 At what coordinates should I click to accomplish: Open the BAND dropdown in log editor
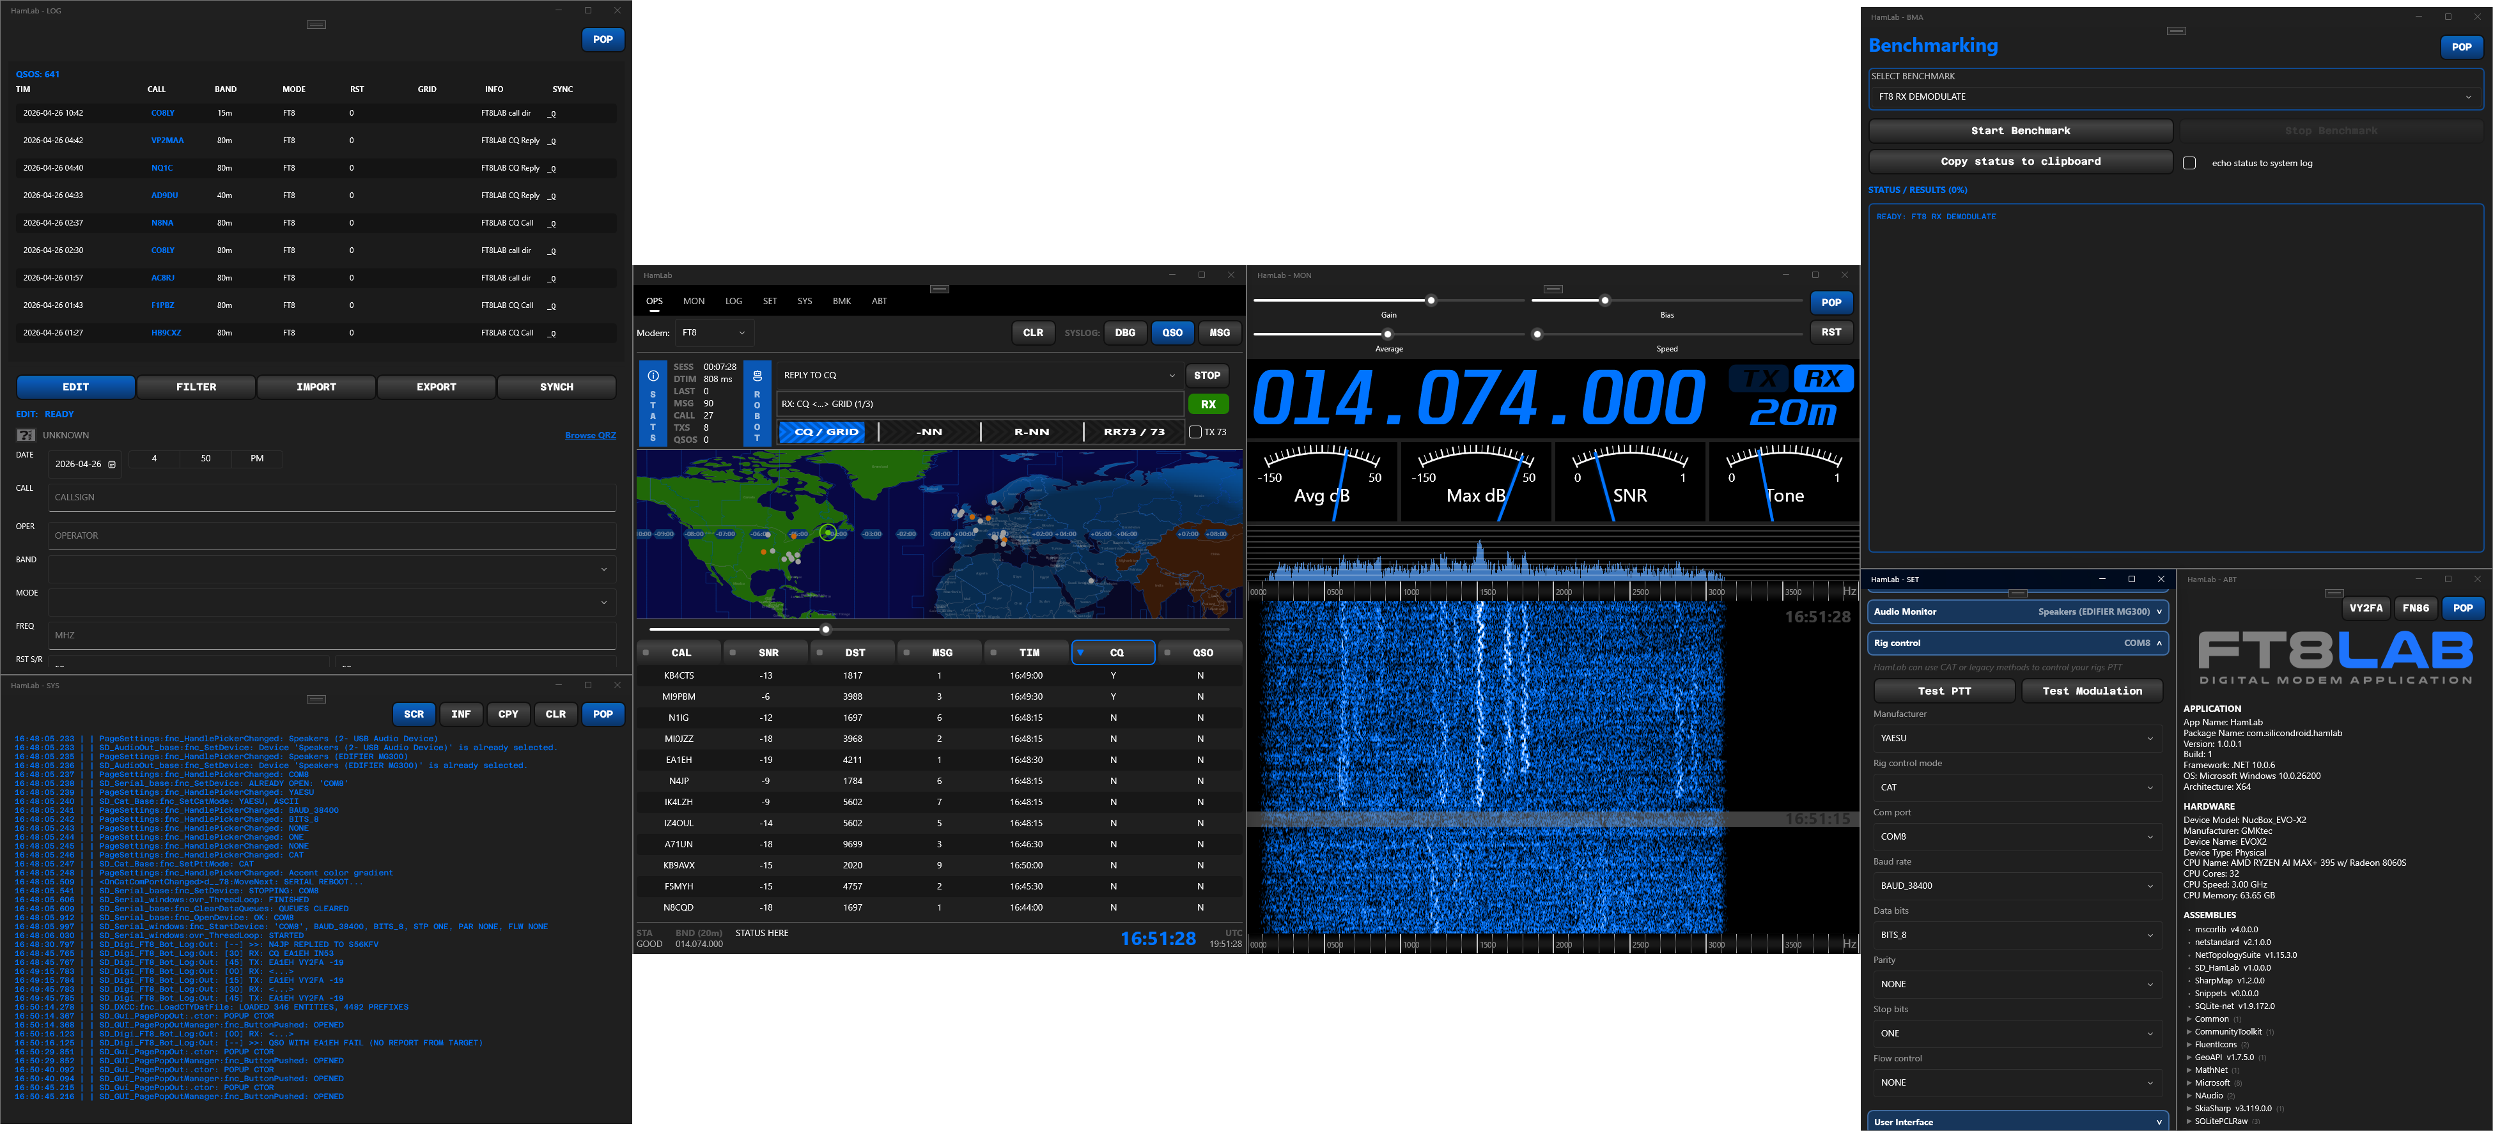coord(332,569)
